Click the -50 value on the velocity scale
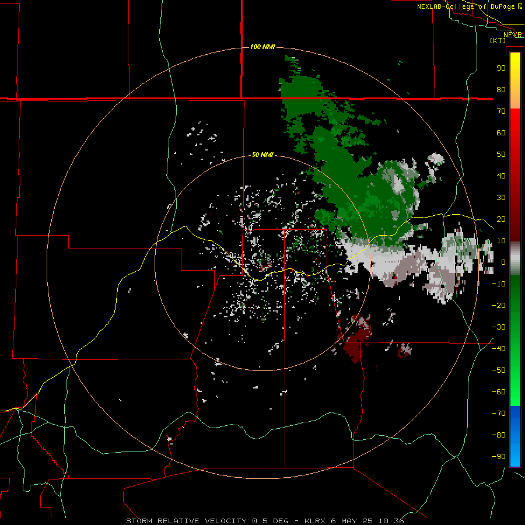Screen dimensions: 525x525 point(499,370)
